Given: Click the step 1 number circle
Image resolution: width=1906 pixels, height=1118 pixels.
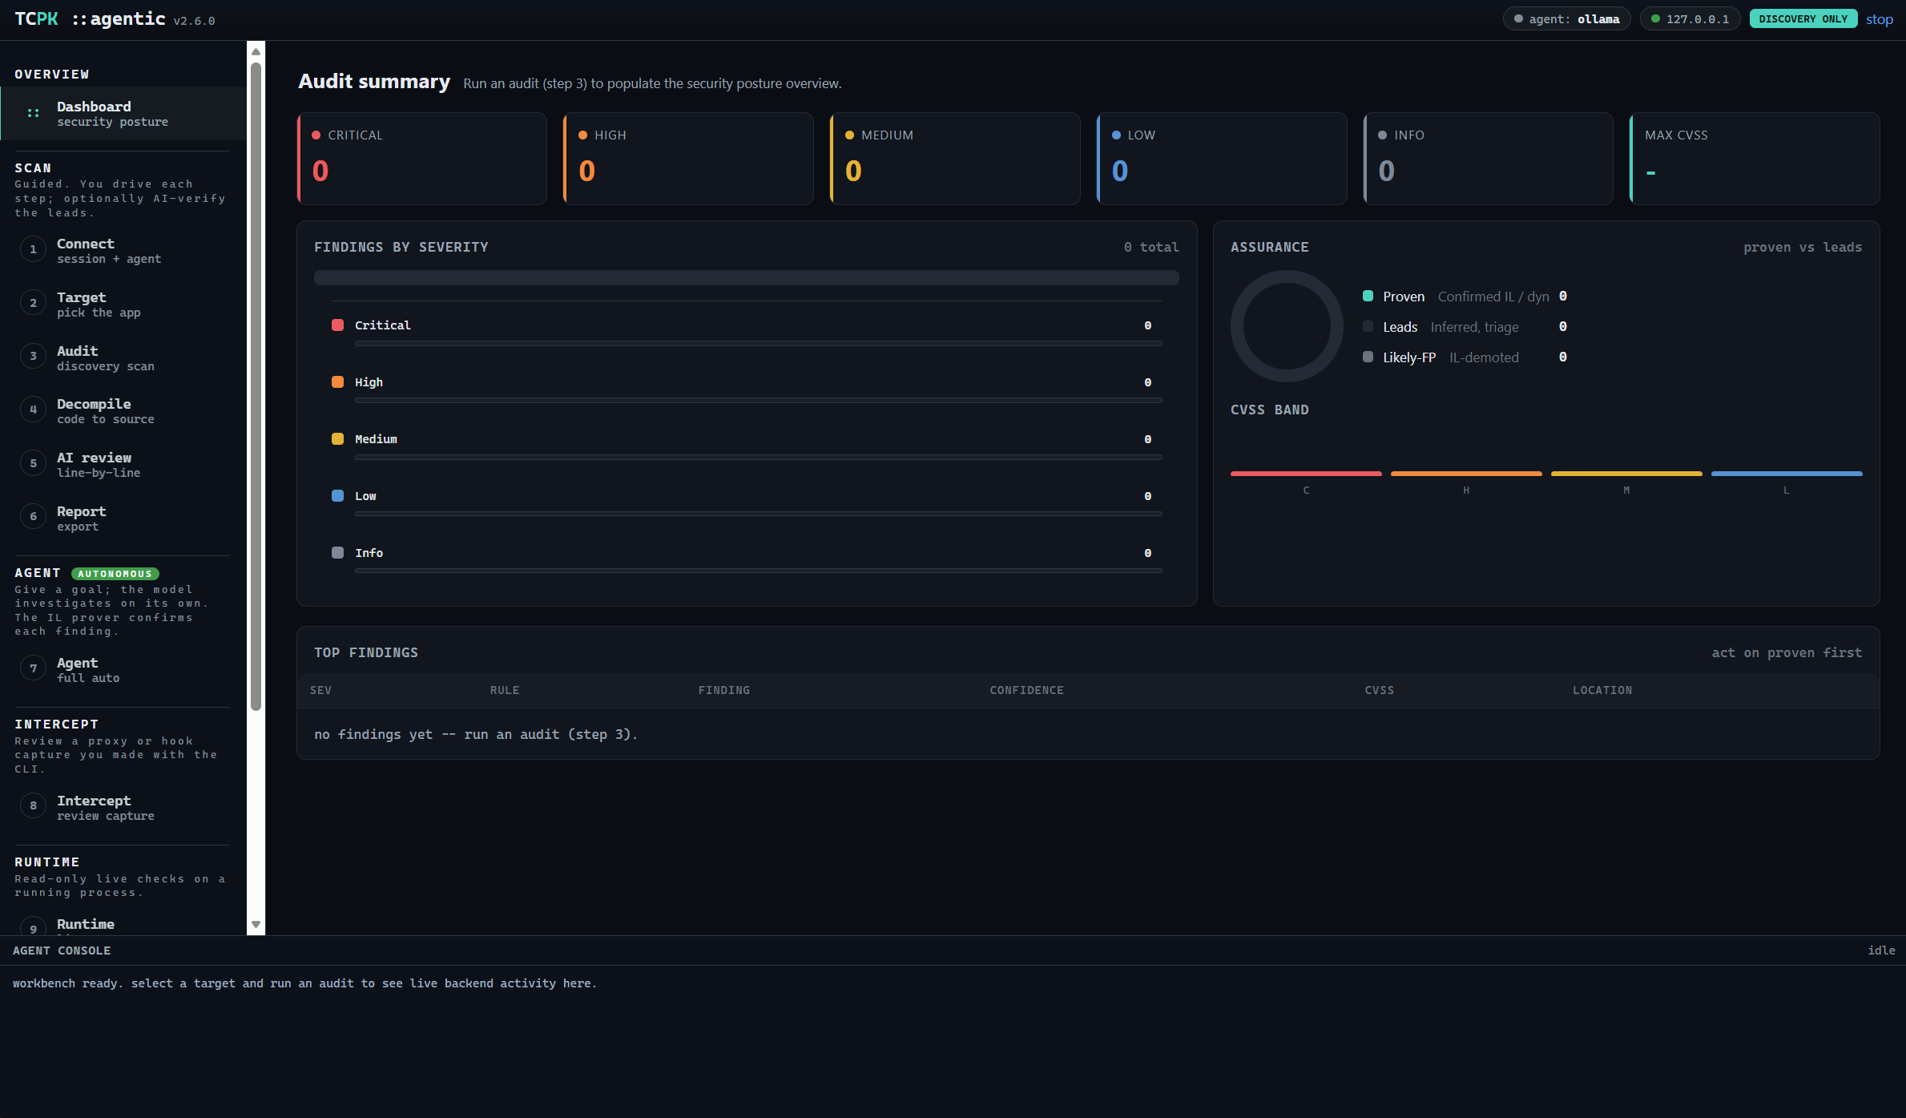Looking at the screenshot, I should [33, 249].
